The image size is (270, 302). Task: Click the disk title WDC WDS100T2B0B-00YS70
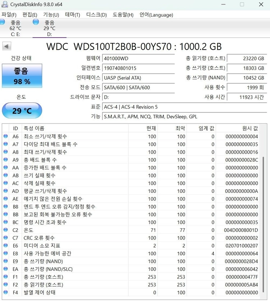click(109, 47)
